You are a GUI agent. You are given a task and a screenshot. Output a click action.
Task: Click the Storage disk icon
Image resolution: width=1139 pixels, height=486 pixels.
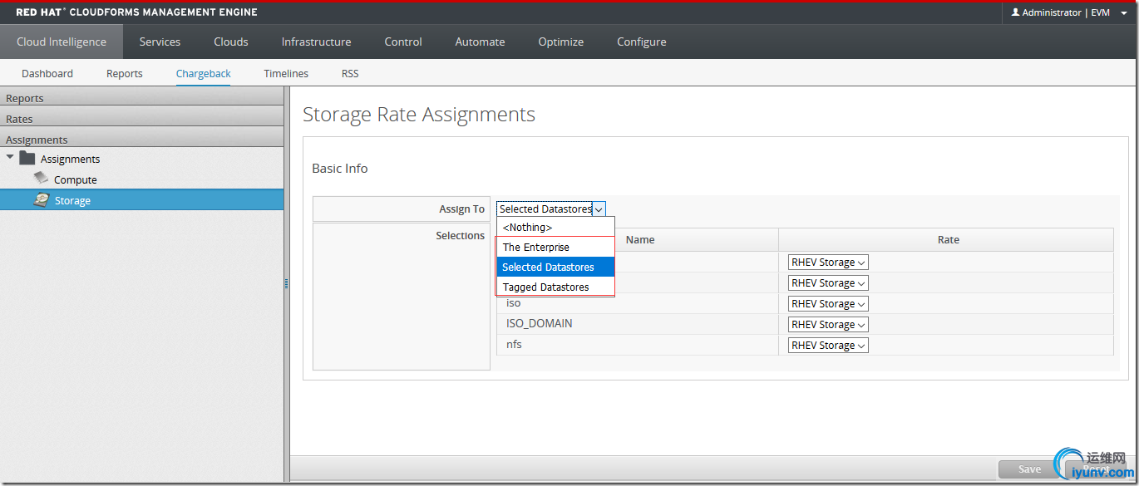(41, 199)
